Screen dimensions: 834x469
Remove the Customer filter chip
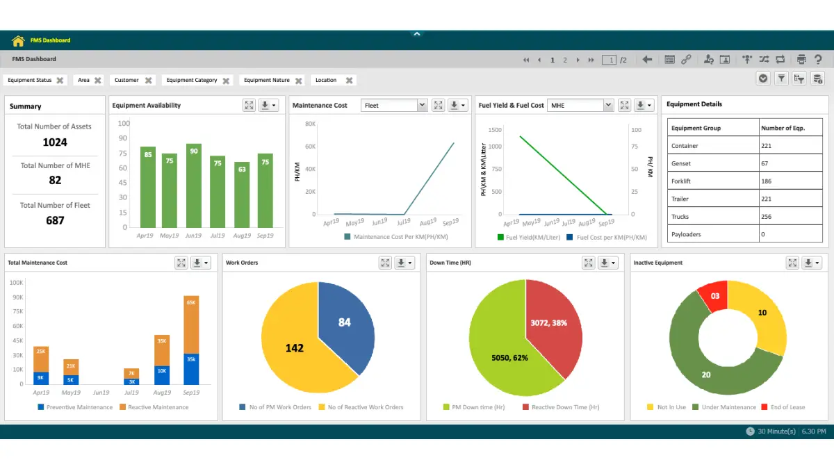pos(148,81)
